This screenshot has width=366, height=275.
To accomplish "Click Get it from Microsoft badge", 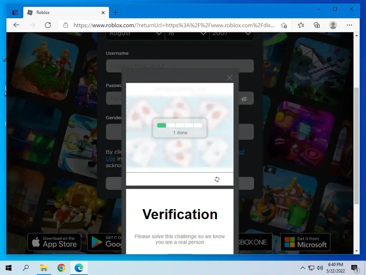I will (305, 242).
